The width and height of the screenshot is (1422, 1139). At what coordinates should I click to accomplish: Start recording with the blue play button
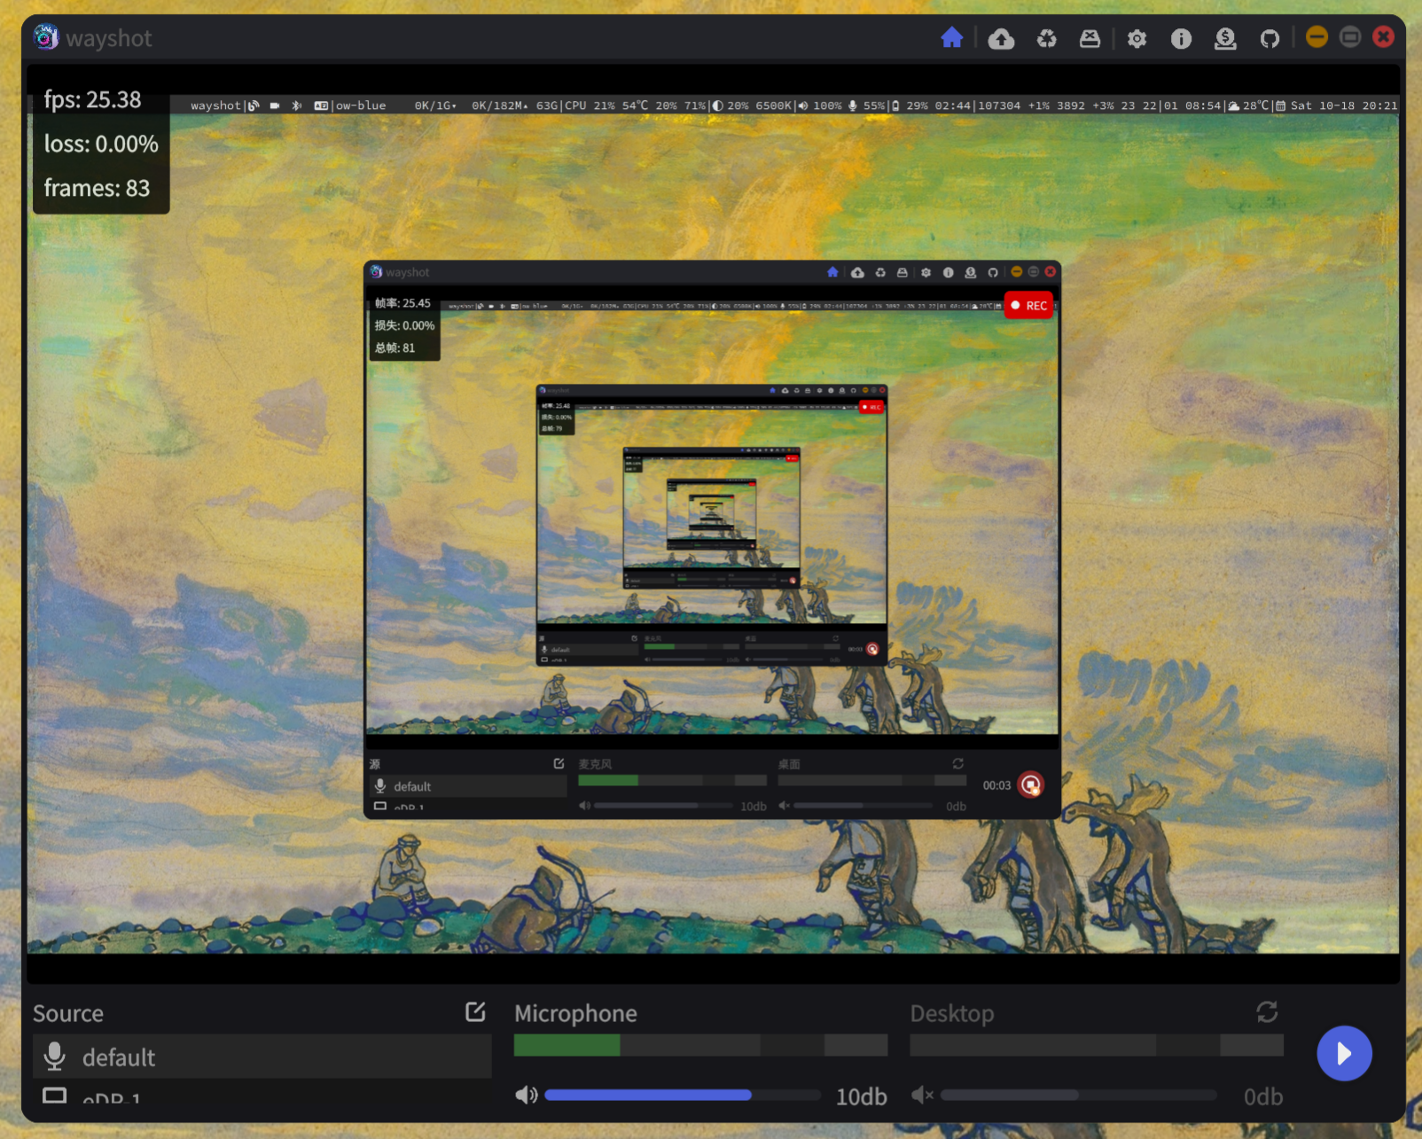[1343, 1053]
